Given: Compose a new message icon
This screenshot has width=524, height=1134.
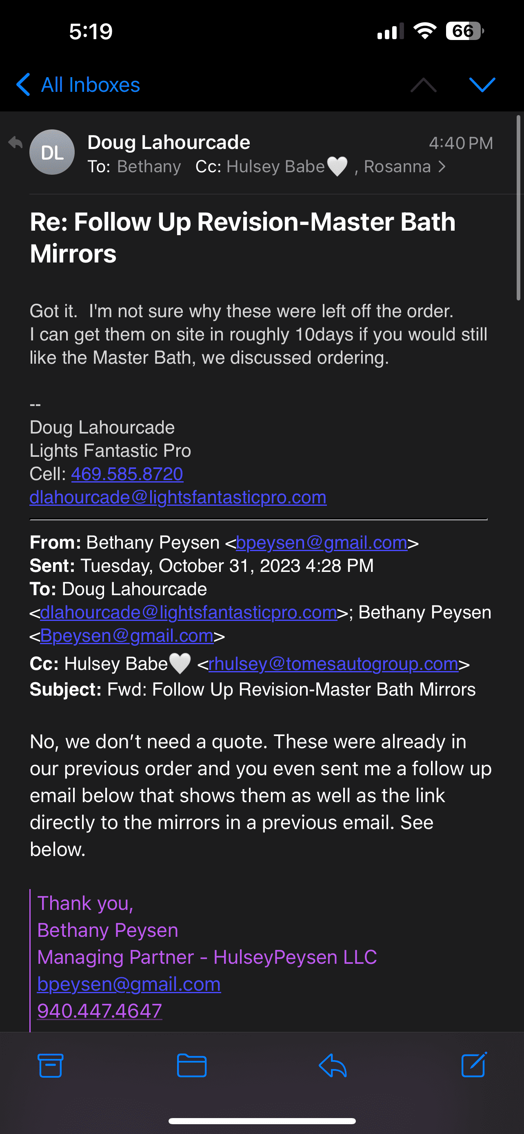Looking at the screenshot, I should pos(474,1065).
